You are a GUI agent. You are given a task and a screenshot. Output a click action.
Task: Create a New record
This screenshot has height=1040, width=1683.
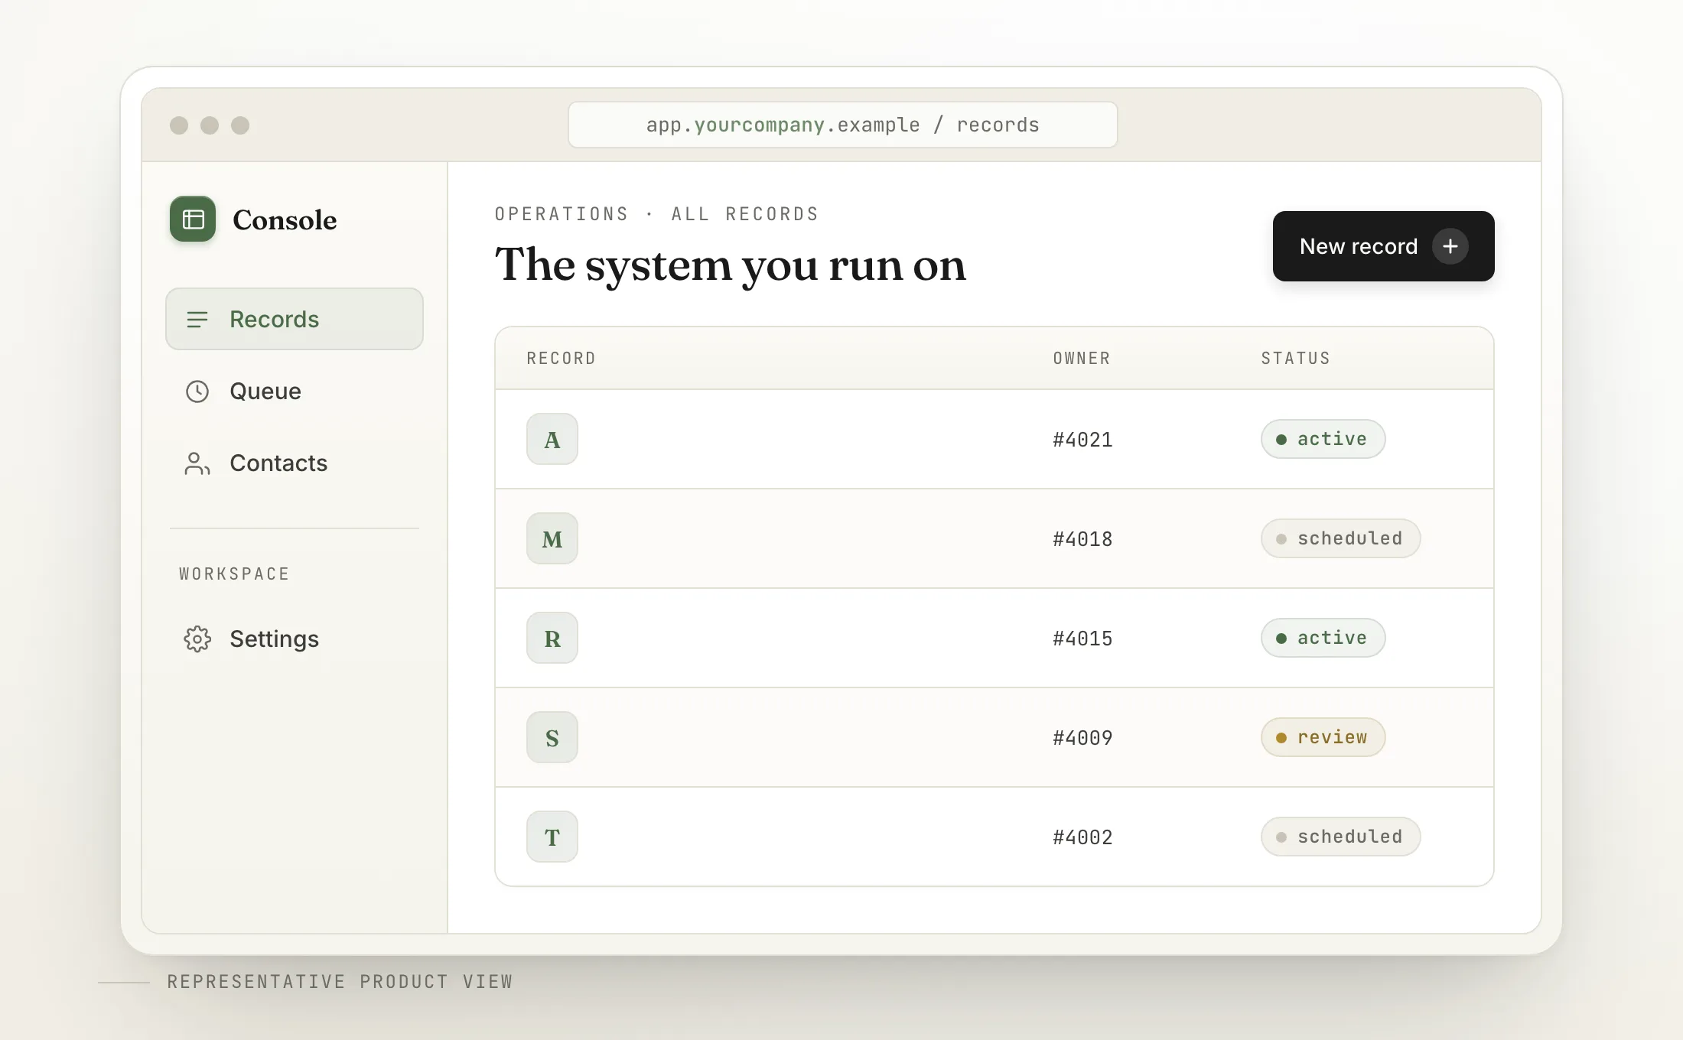(x=1384, y=246)
